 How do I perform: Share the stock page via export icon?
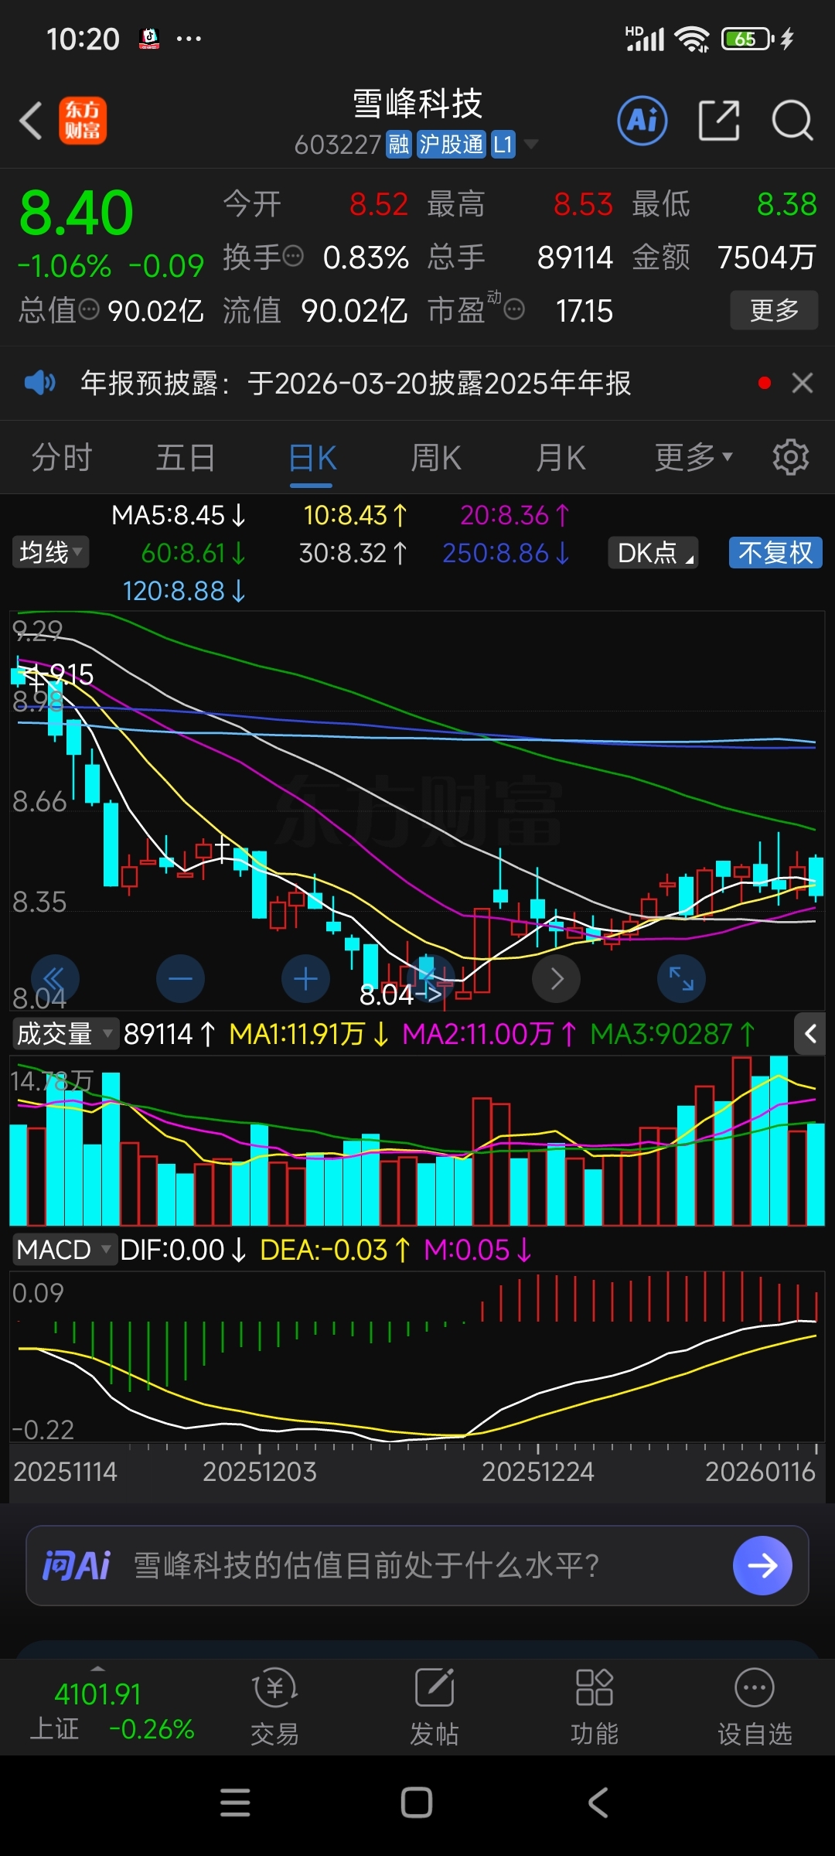[x=719, y=121]
